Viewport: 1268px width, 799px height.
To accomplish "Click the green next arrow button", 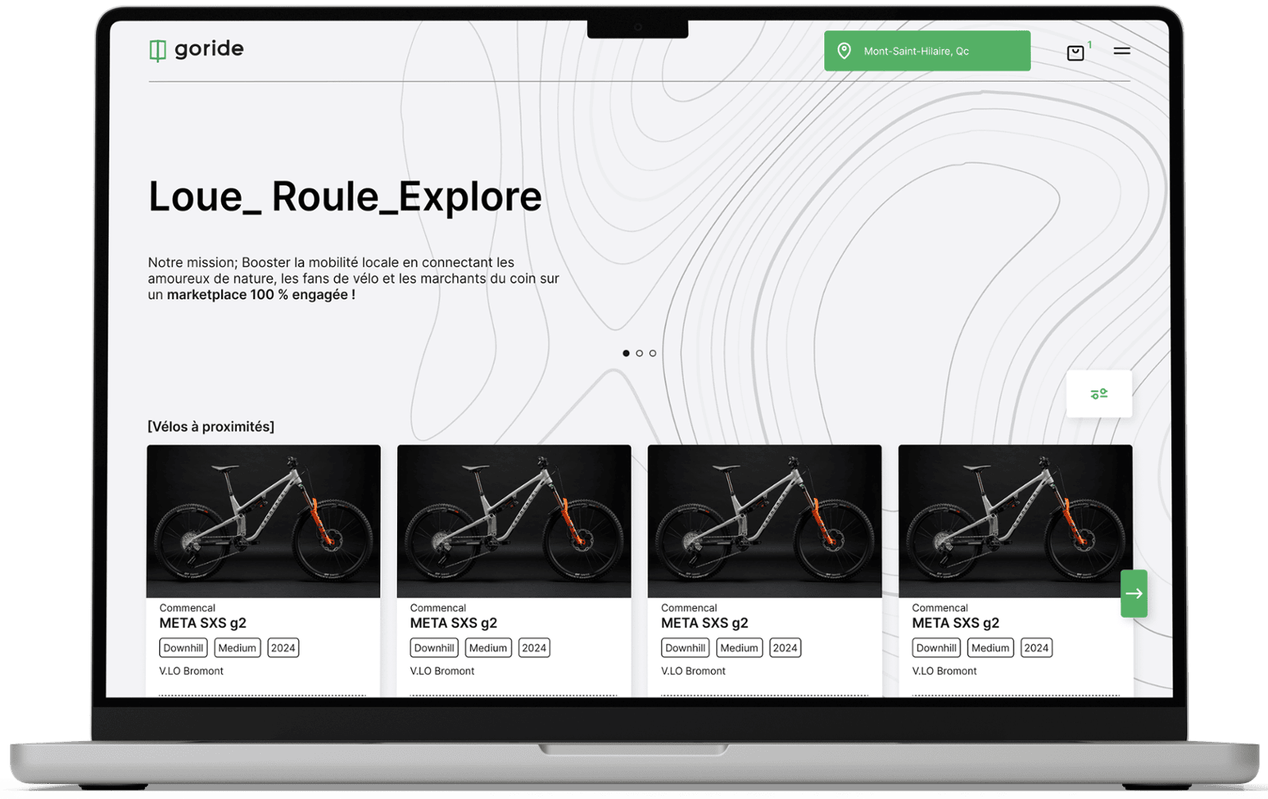I will point(1133,593).
